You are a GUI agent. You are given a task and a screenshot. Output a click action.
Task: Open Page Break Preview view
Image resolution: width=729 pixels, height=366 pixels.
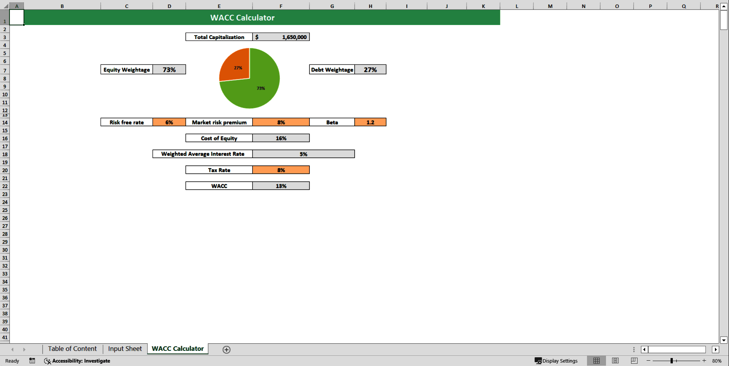(634, 361)
